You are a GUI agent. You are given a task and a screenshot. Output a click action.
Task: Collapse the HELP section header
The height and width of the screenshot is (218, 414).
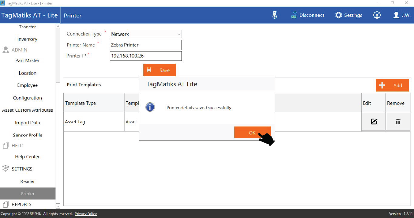coord(17,146)
